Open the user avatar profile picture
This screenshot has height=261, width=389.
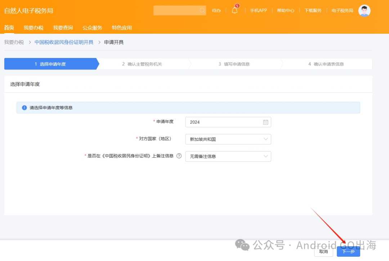364,10
